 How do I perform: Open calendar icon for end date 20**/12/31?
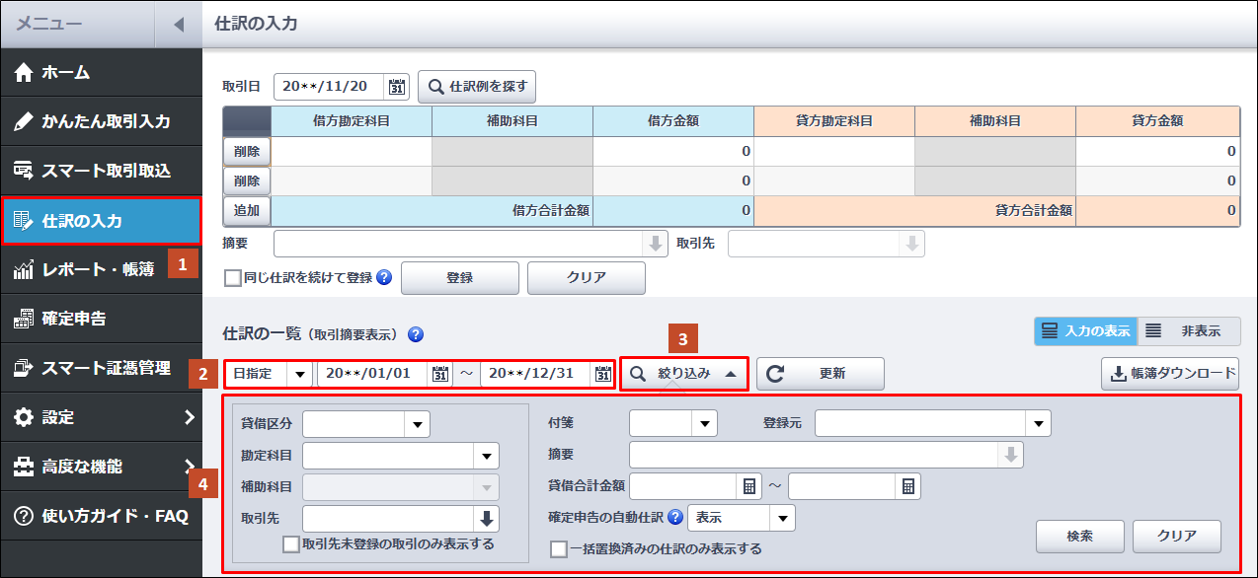(602, 375)
